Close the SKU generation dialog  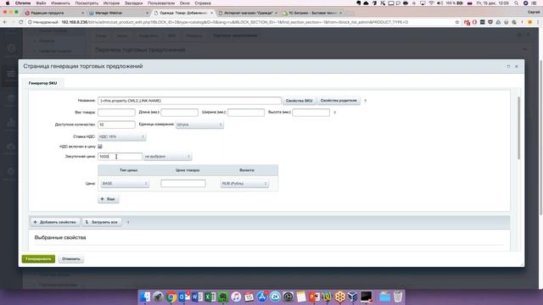517,66
